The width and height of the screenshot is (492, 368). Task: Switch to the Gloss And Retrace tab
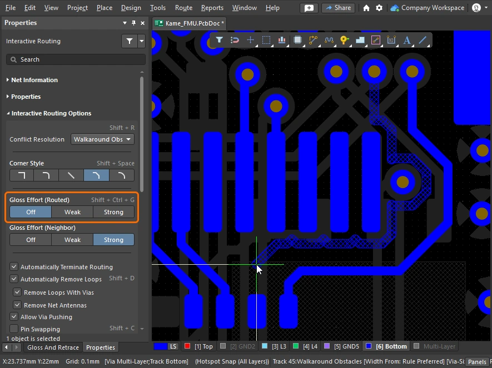(53, 347)
